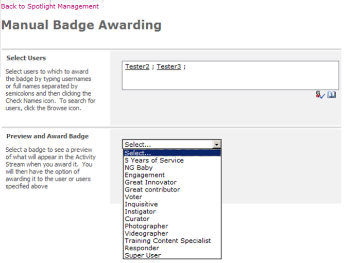Select Curator from the dropdown list
The image size is (344, 263).
click(x=136, y=219)
